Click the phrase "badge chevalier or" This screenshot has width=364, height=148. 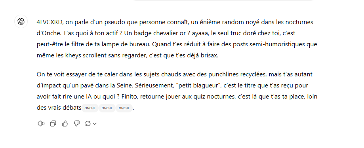click(x=159, y=33)
